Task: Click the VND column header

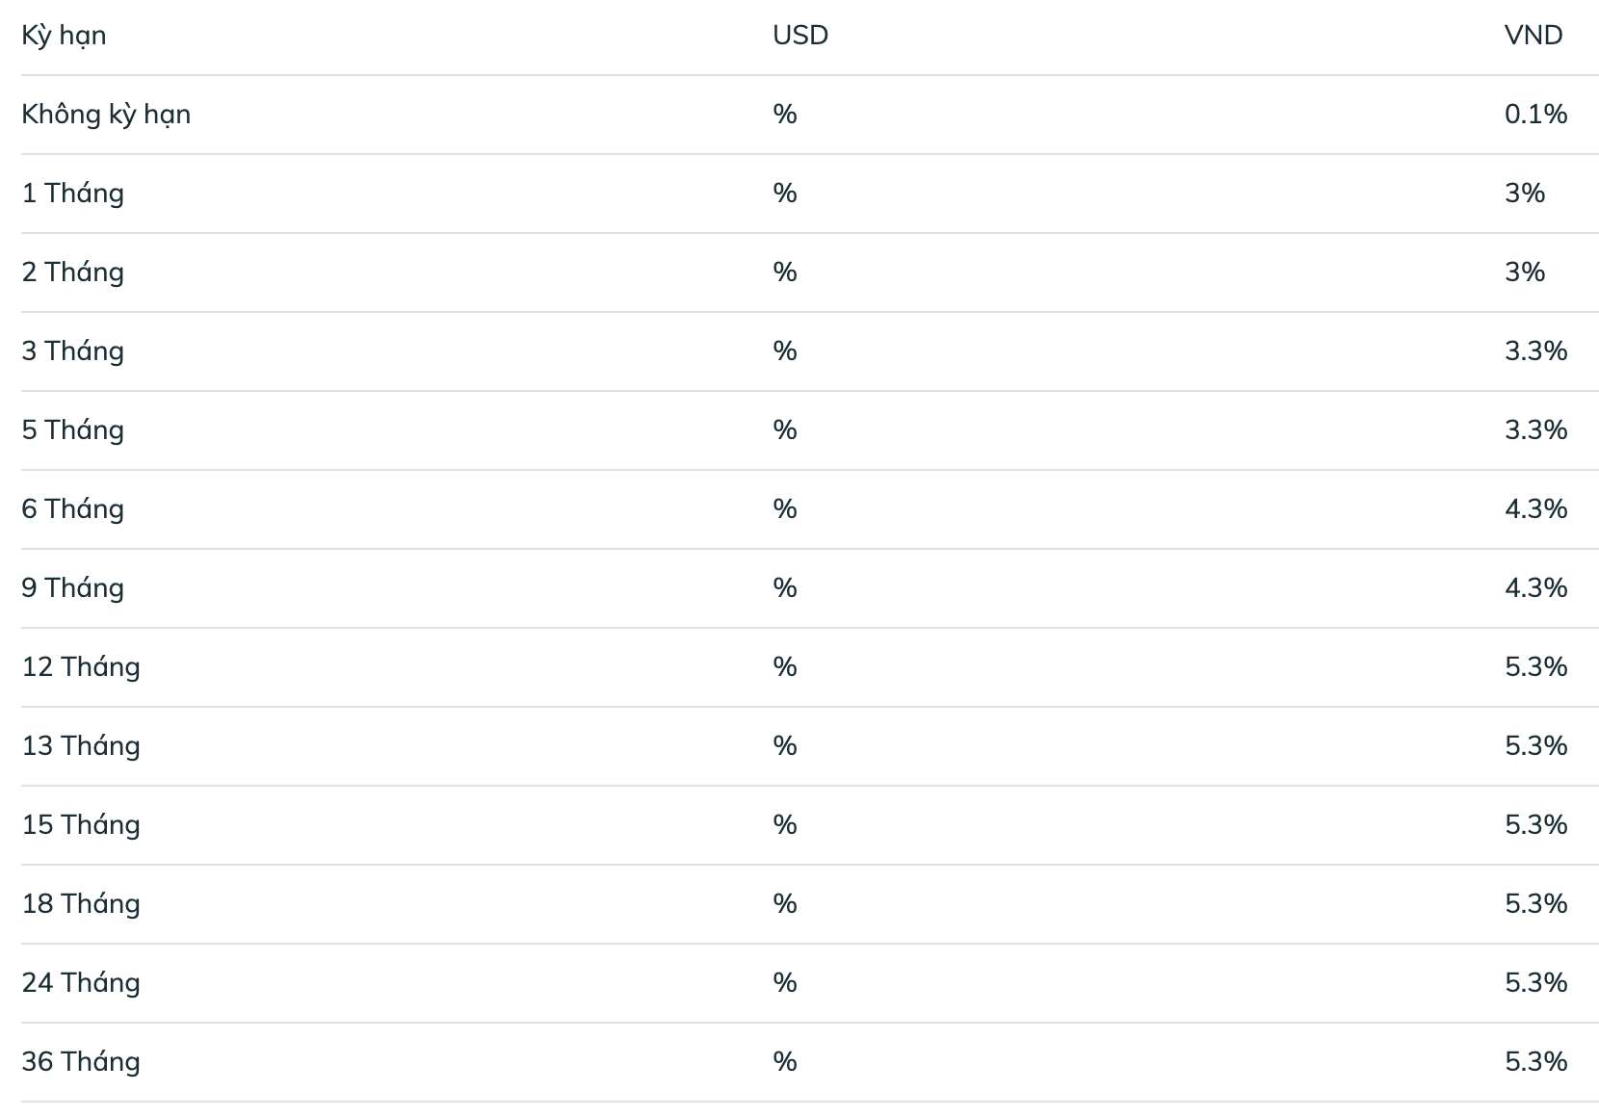Action: [1533, 36]
